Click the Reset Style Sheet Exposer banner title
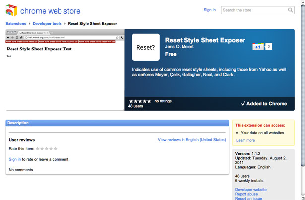The height and width of the screenshot is (200, 305). pos(205,40)
